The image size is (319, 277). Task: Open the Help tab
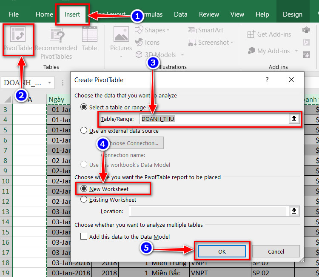pos(262,14)
